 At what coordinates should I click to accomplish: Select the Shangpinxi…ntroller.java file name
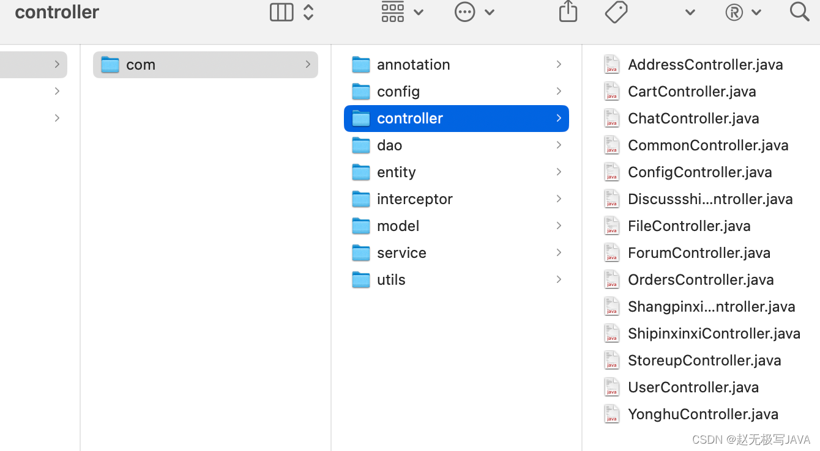pyautogui.click(x=712, y=306)
